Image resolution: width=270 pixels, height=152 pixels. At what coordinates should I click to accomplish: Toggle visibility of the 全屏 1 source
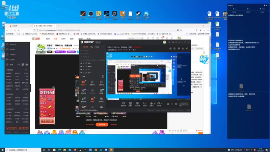point(81,63)
